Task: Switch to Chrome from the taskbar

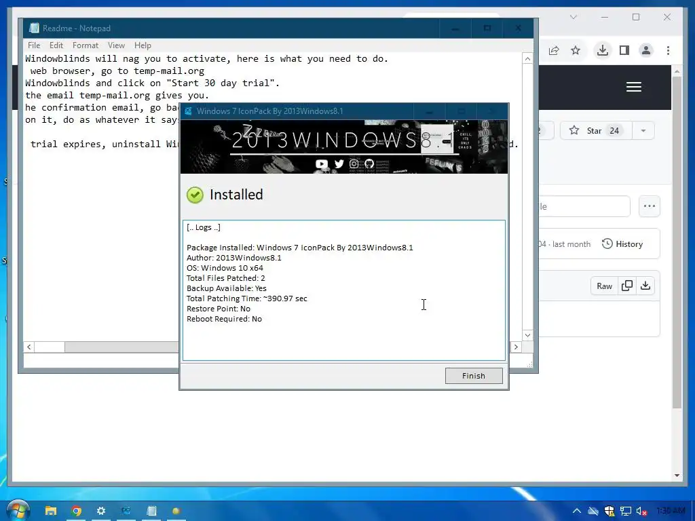Action: coord(76,511)
